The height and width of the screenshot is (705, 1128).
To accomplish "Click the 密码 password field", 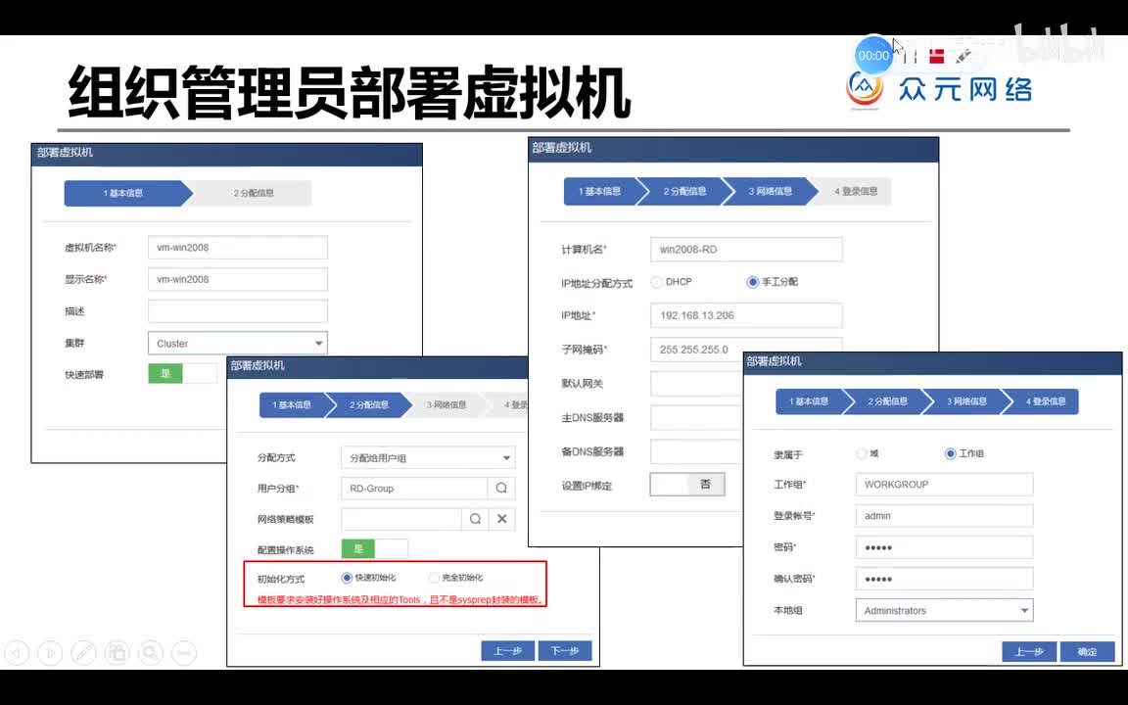I will pyautogui.click(x=945, y=547).
